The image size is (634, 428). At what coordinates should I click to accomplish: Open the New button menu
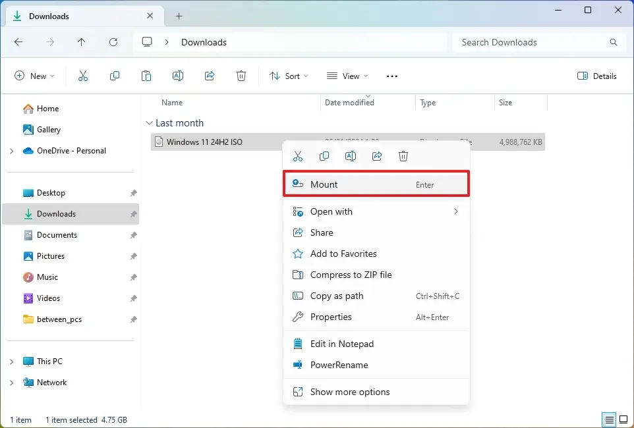coord(34,76)
